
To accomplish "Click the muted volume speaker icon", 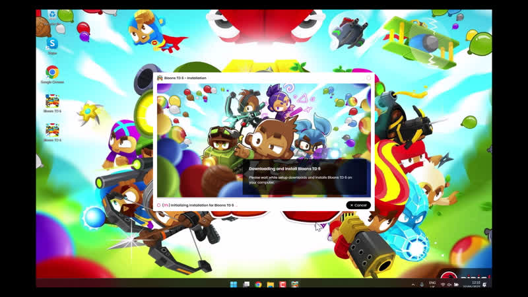I will [x=449, y=285].
